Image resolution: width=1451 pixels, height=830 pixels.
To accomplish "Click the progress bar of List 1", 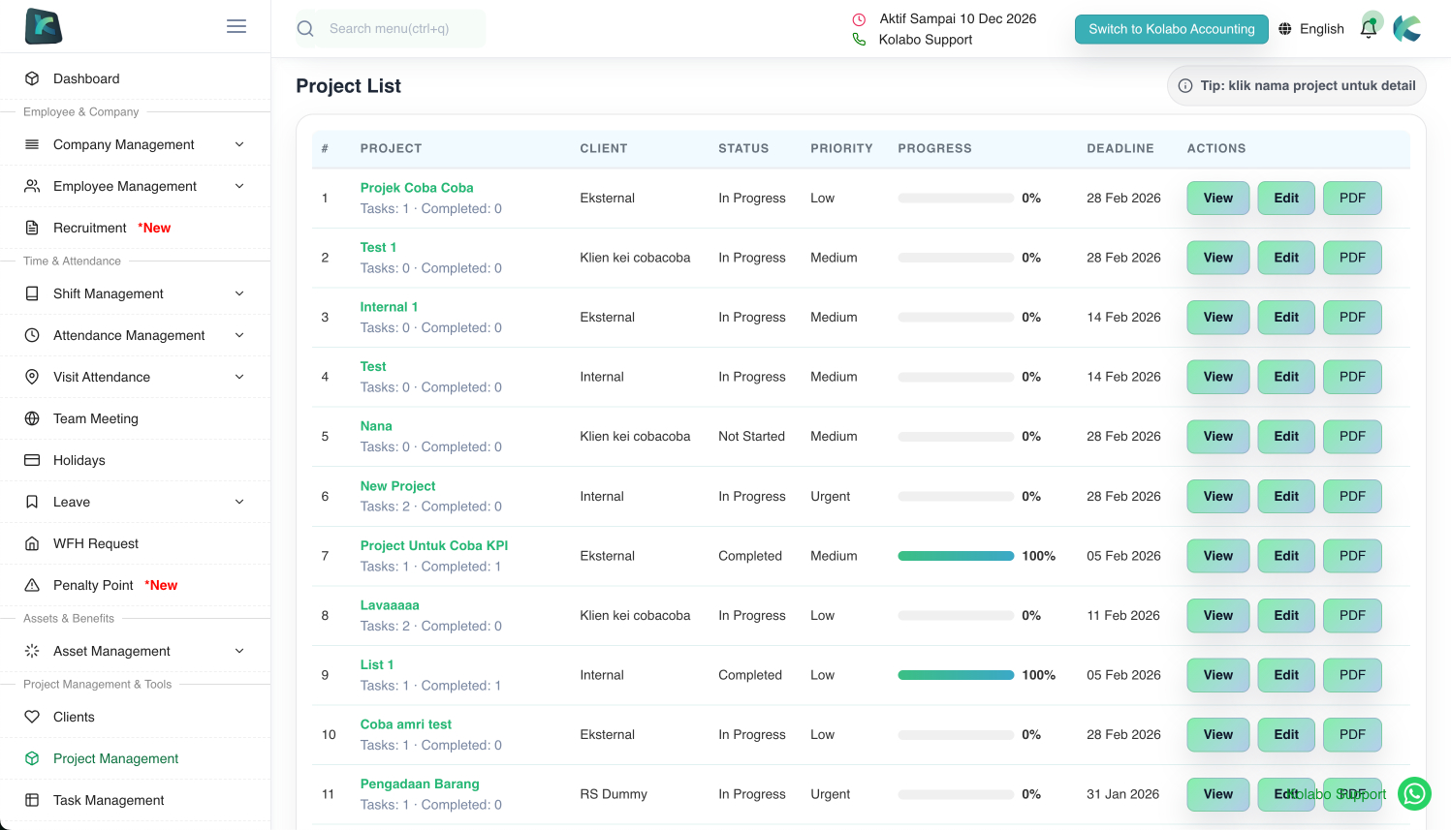I will [x=956, y=675].
